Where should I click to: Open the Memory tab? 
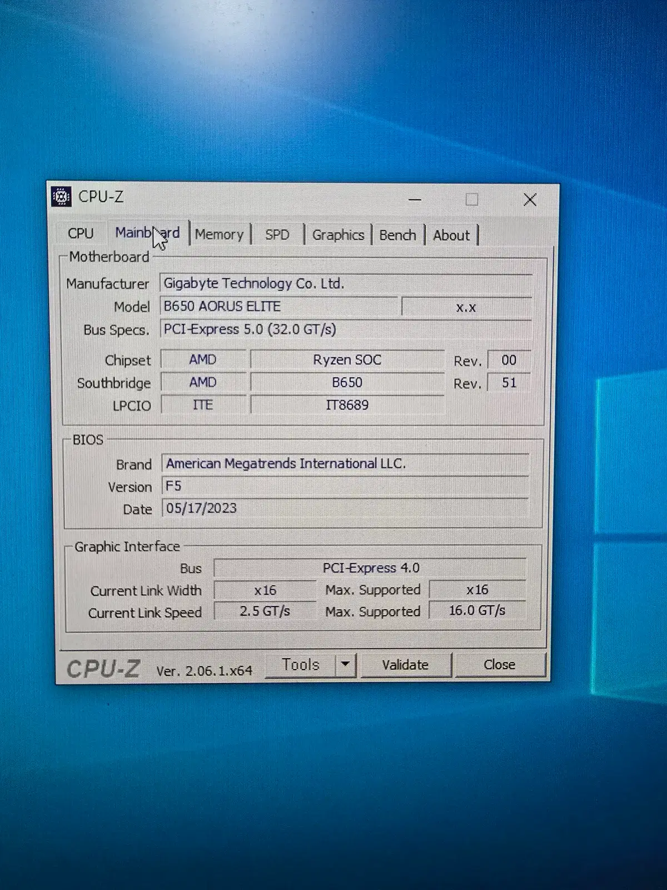(x=220, y=234)
